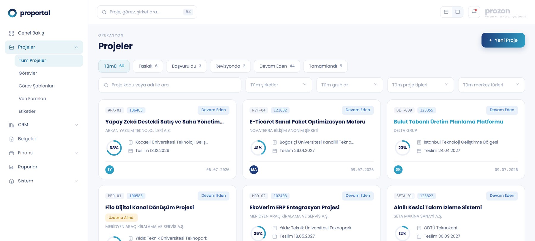535x241 pixels.
Task: Open Akıllı Kesici Takım İzleme Sistemi
Action: (x=438, y=207)
